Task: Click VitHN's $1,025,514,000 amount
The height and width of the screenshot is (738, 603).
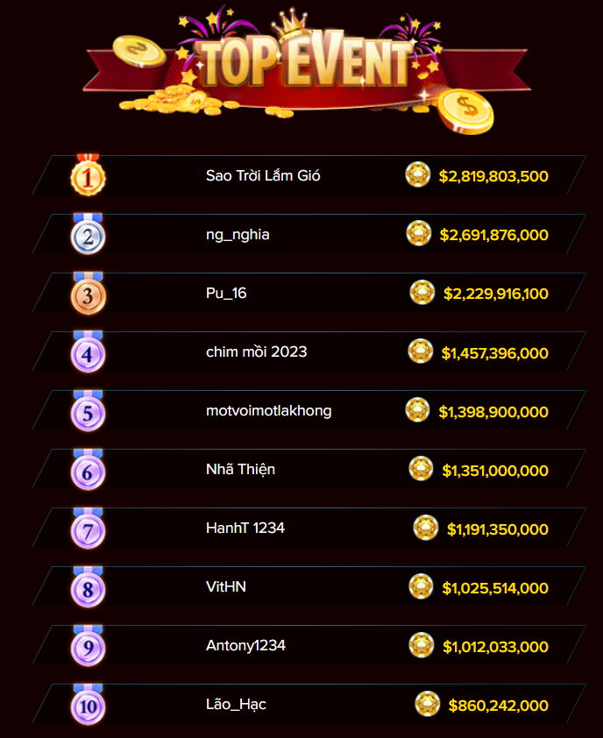Action: click(x=495, y=588)
